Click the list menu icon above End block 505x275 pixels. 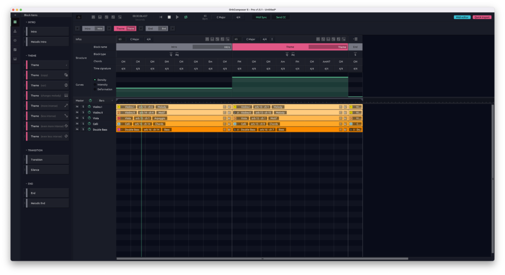tap(356, 39)
